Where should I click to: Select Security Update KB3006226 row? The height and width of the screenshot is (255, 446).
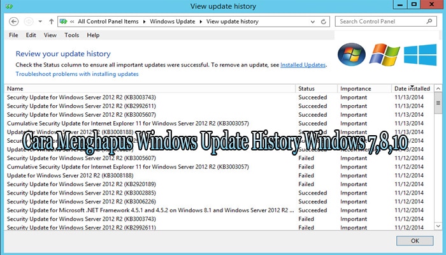pos(219,201)
